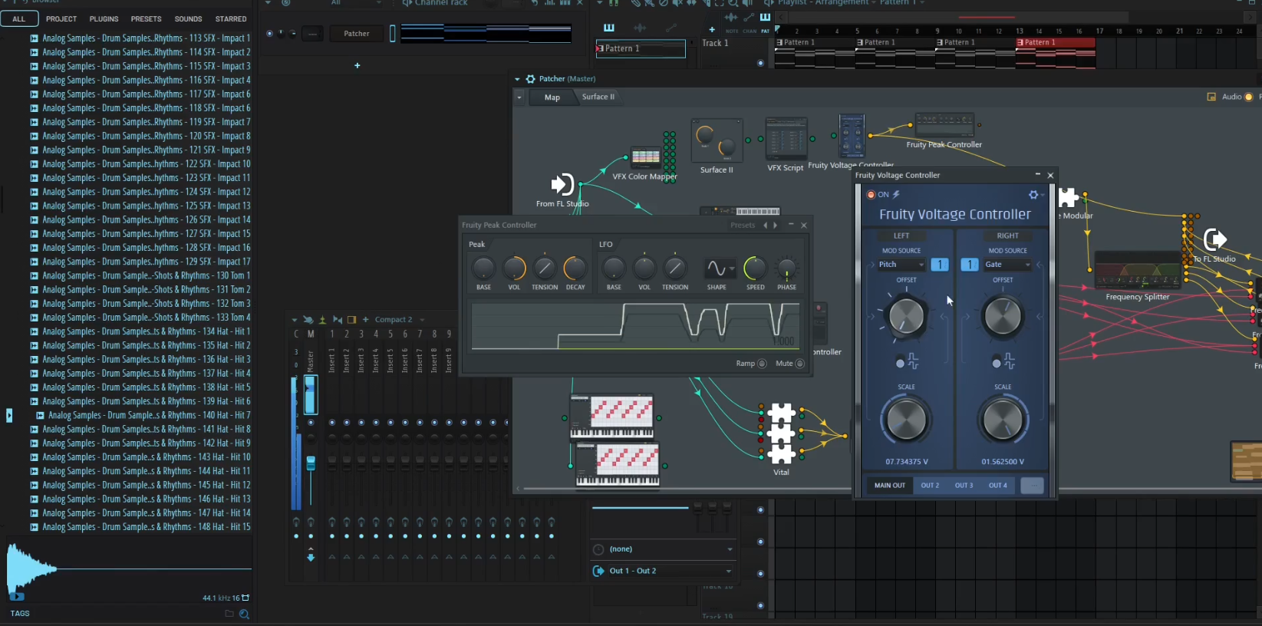Screen dimensions: 1262x626
Task: Open the VFX Color Mapper node
Action: point(645,157)
